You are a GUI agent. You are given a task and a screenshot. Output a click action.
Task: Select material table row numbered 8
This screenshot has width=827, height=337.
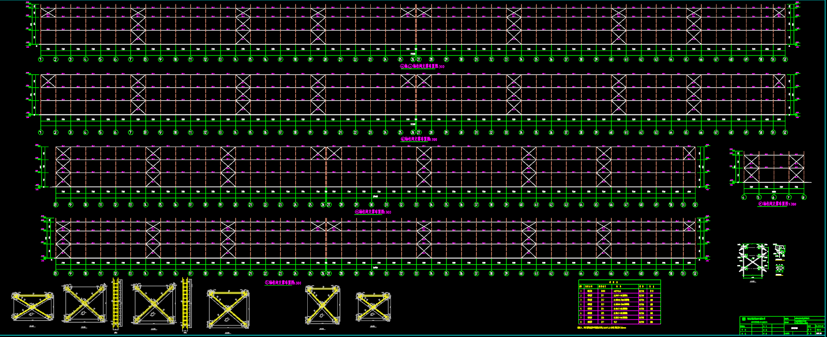pyautogui.click(x=619, y=322)
